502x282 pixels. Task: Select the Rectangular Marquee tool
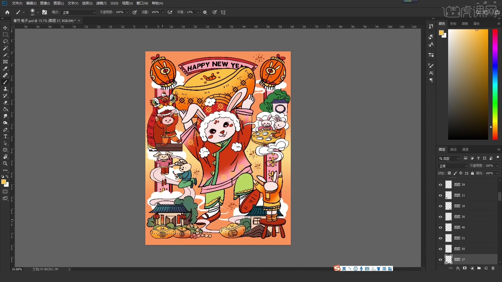pyautogui.click(x=5, y=34)
